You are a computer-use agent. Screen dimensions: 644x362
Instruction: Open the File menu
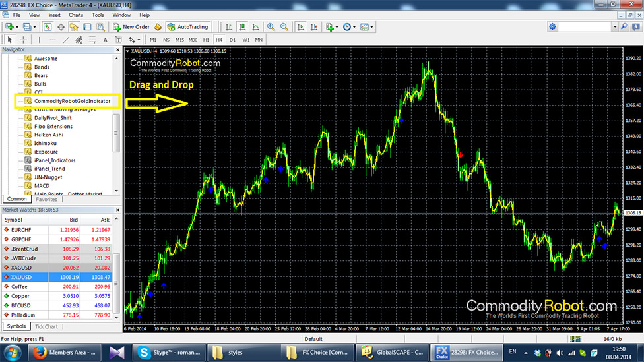pyautogui.click(x=17, y=15)
